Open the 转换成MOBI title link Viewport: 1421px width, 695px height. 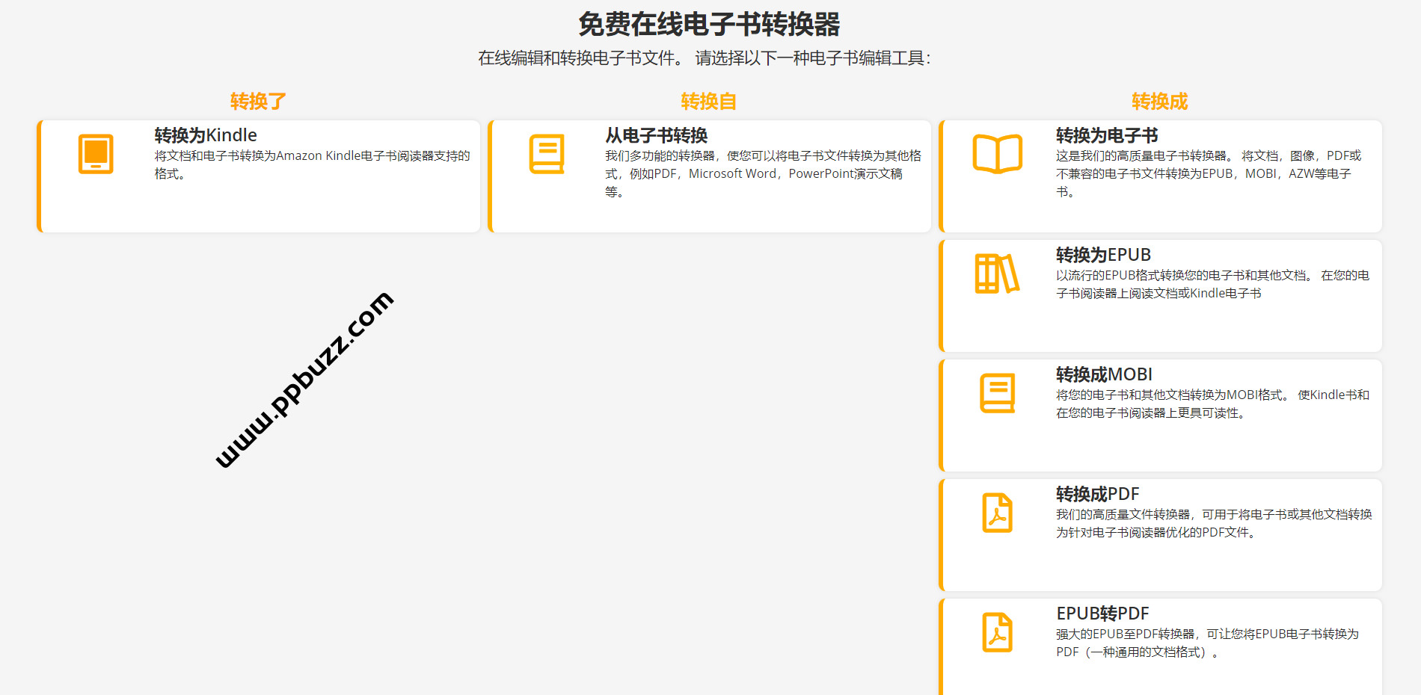[1104, 374]
